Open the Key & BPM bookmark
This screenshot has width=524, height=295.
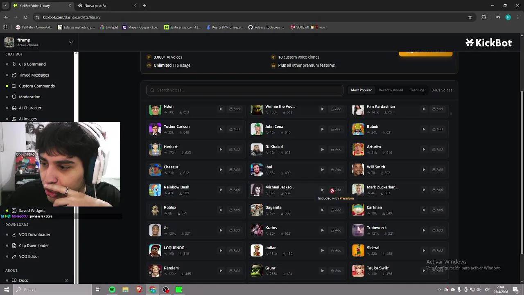225,27
